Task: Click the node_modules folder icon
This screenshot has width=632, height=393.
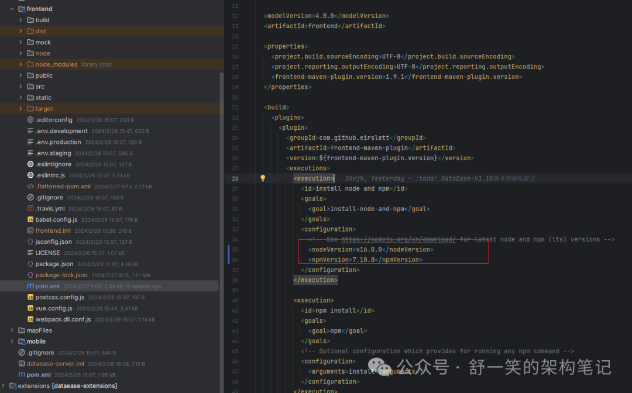Action: pos(30,64)
